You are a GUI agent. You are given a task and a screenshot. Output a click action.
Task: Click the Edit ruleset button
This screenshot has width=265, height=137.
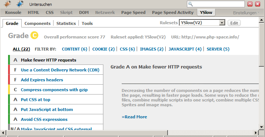(234, 23)
